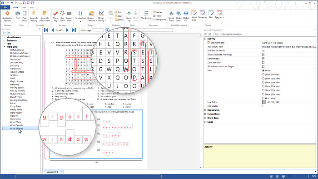Expand the Clues property group
Viewport: 318px width, 179px height.
coord(205,122)
